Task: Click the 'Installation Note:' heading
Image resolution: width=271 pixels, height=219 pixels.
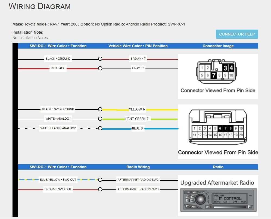Action: (x=28, y=32)
